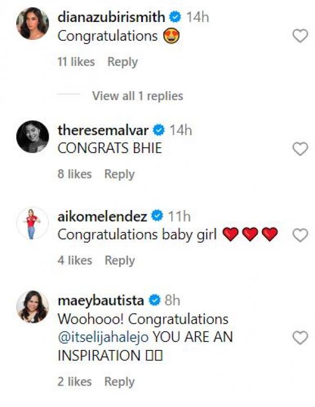Screen dimensions: 315x407
Task: Reply to maeybautista's comment
Action: [x=119, y=382]
